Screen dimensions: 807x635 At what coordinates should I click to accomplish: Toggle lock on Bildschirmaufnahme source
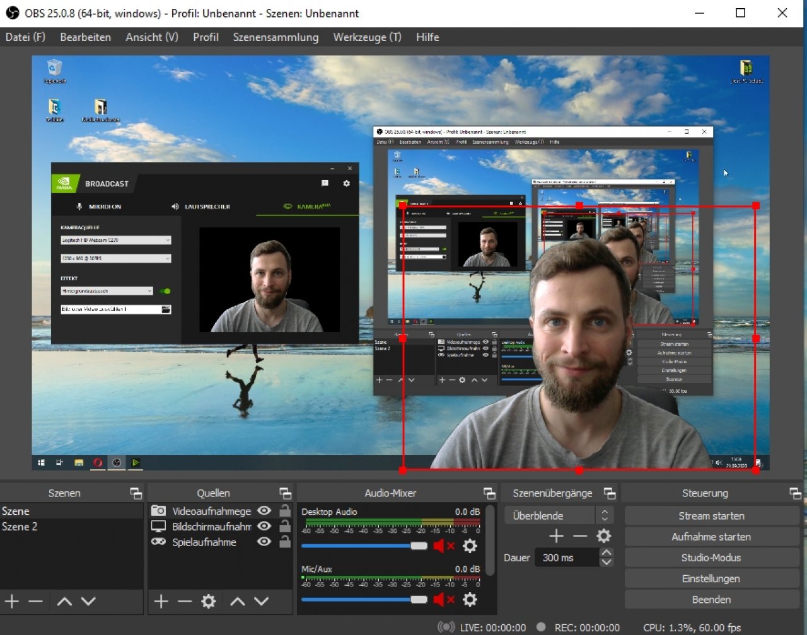(x=285, y=526)
